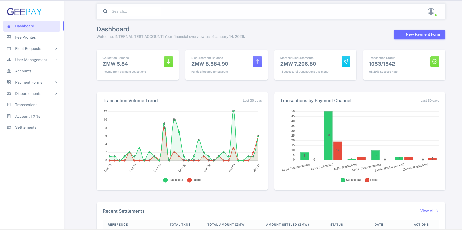The width and height of the screenshot is (462, 230).
Task: Click the Transaction Status checkmark icon
Action: click(x=435, y=62)
